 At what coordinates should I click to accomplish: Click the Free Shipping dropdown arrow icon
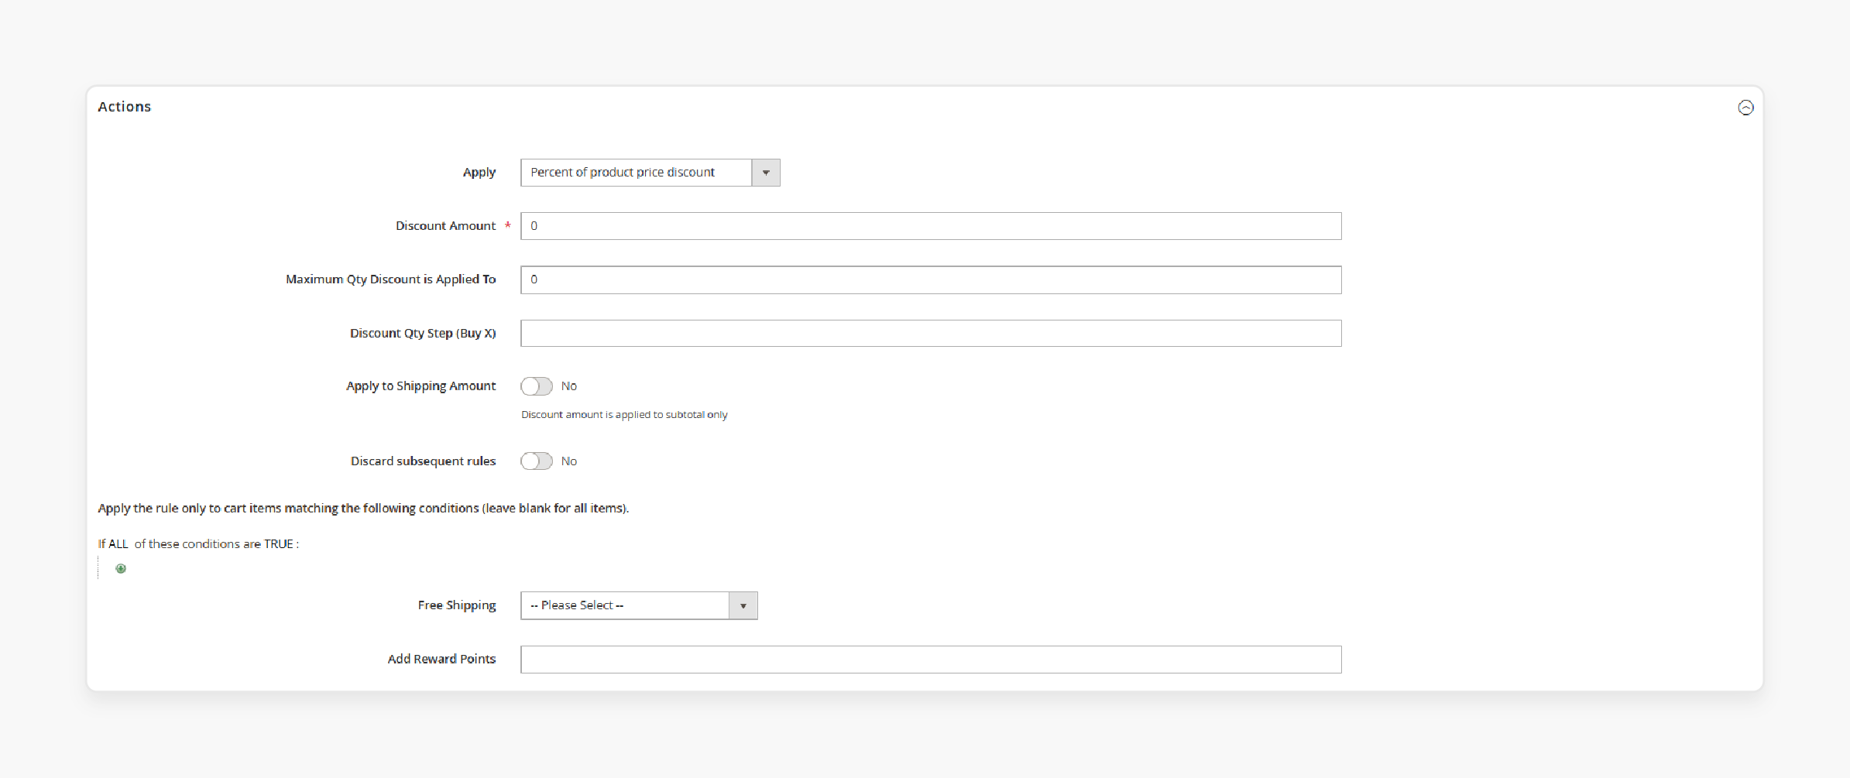(x=743, y=605)
